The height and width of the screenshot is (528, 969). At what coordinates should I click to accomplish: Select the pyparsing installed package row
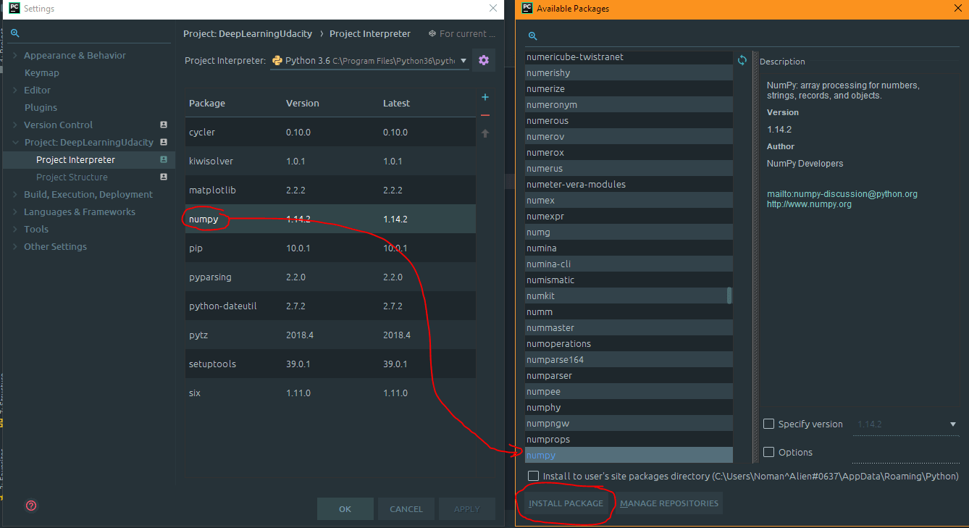pos(331,277)
